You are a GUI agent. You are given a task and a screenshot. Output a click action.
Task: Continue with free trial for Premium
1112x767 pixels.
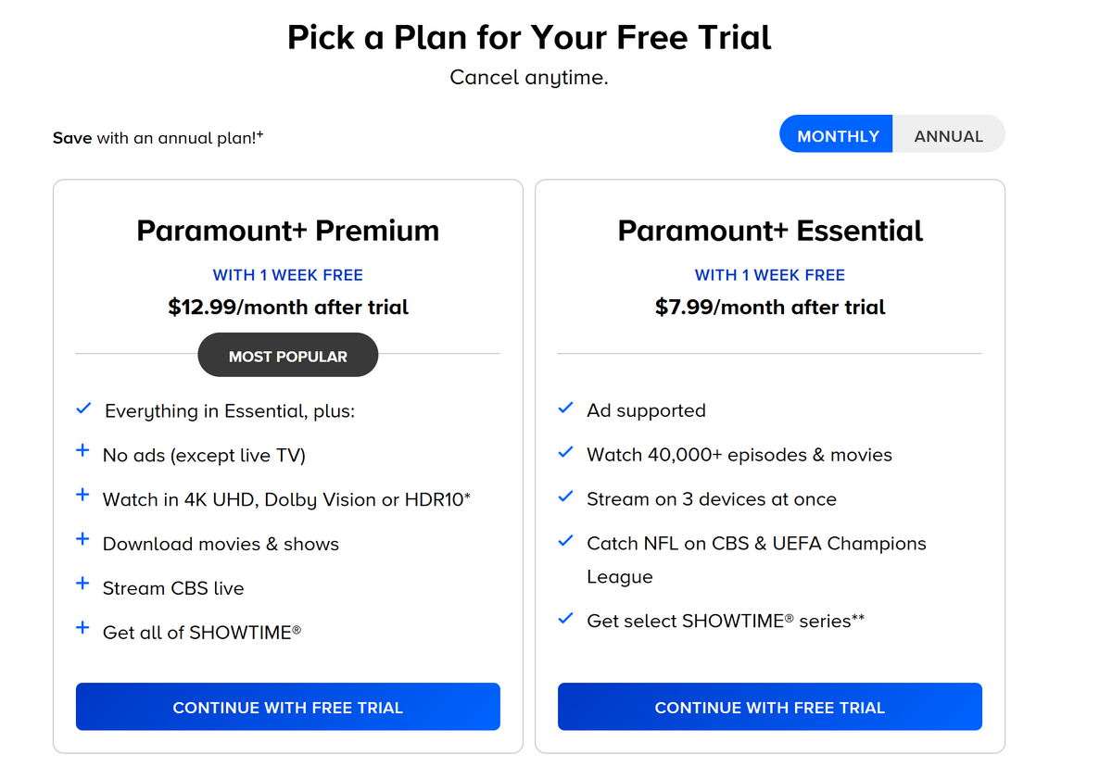coord(288,708)
